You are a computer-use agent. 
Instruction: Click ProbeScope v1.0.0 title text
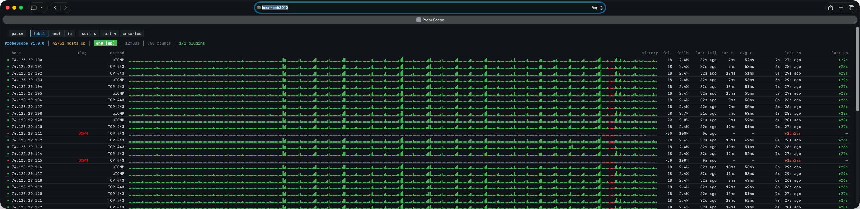(25, 43)
